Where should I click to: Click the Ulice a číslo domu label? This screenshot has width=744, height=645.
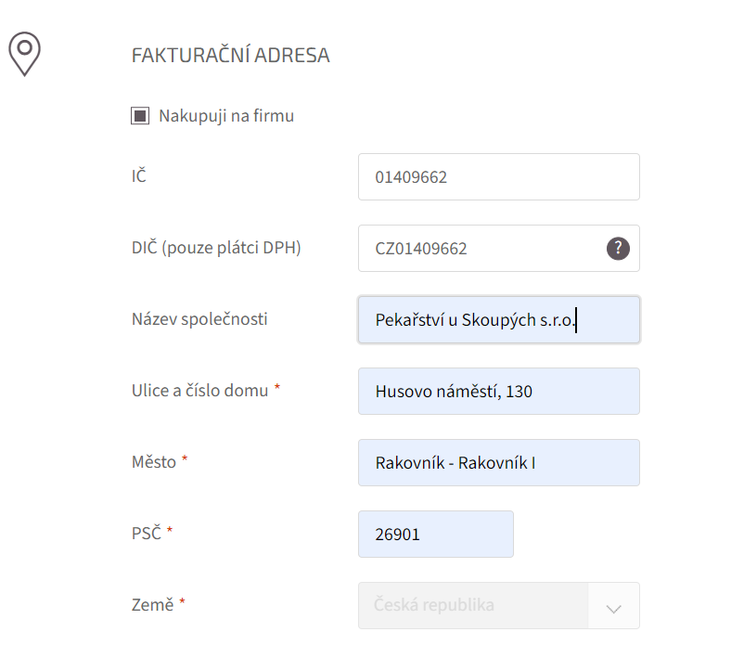pyautogui.click(x=199, y=391)
